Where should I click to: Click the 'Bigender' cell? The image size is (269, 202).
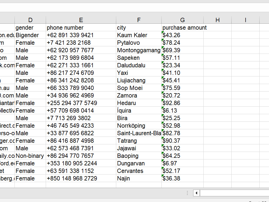click(30, 35)
